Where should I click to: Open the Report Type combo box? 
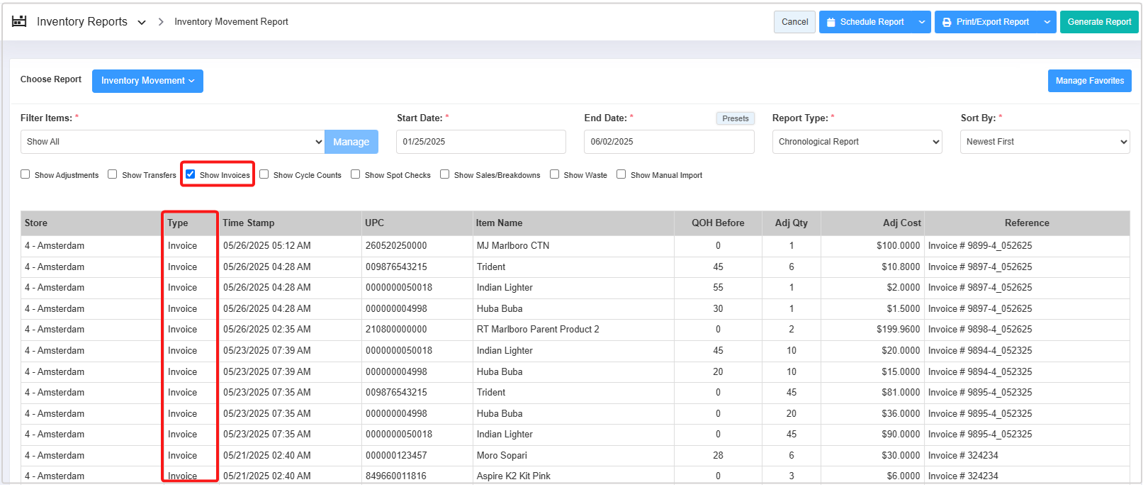point(857,142)
